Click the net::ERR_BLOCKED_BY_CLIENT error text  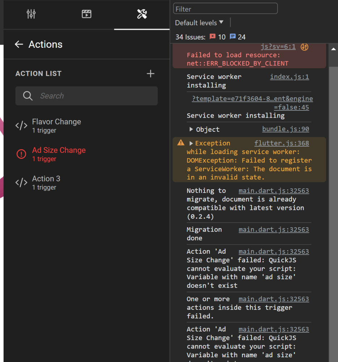pyautogui.click(x=237, y=63)
